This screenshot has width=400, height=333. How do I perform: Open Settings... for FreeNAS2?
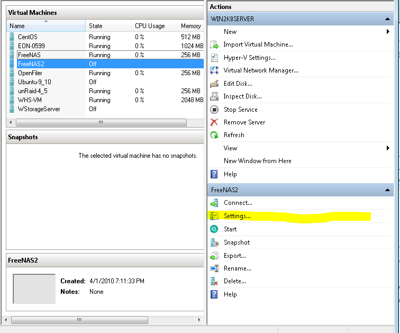point(237,216)
